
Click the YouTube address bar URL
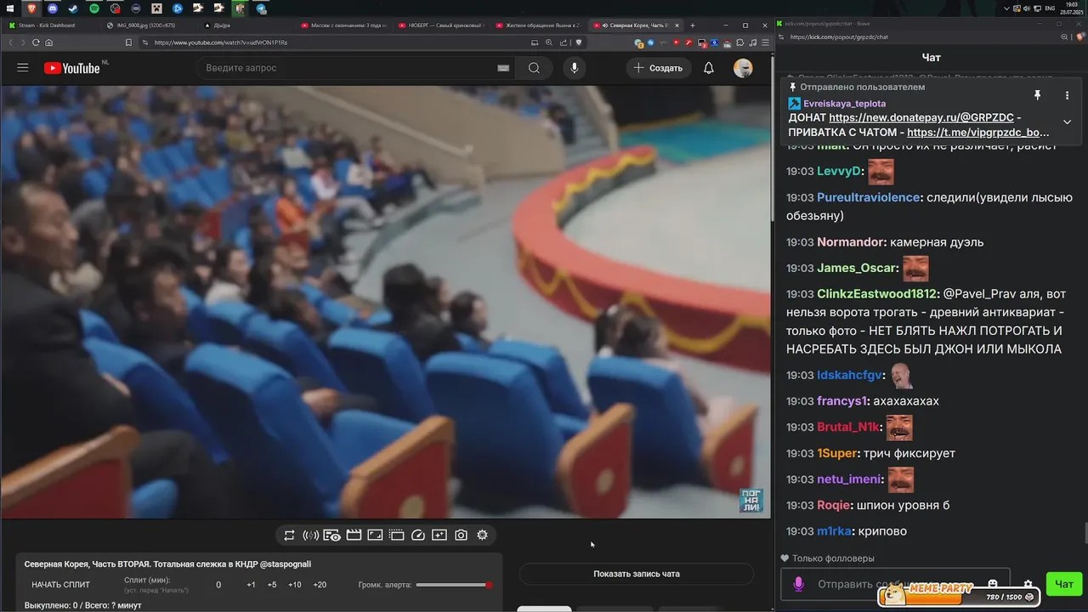point(221,42)
